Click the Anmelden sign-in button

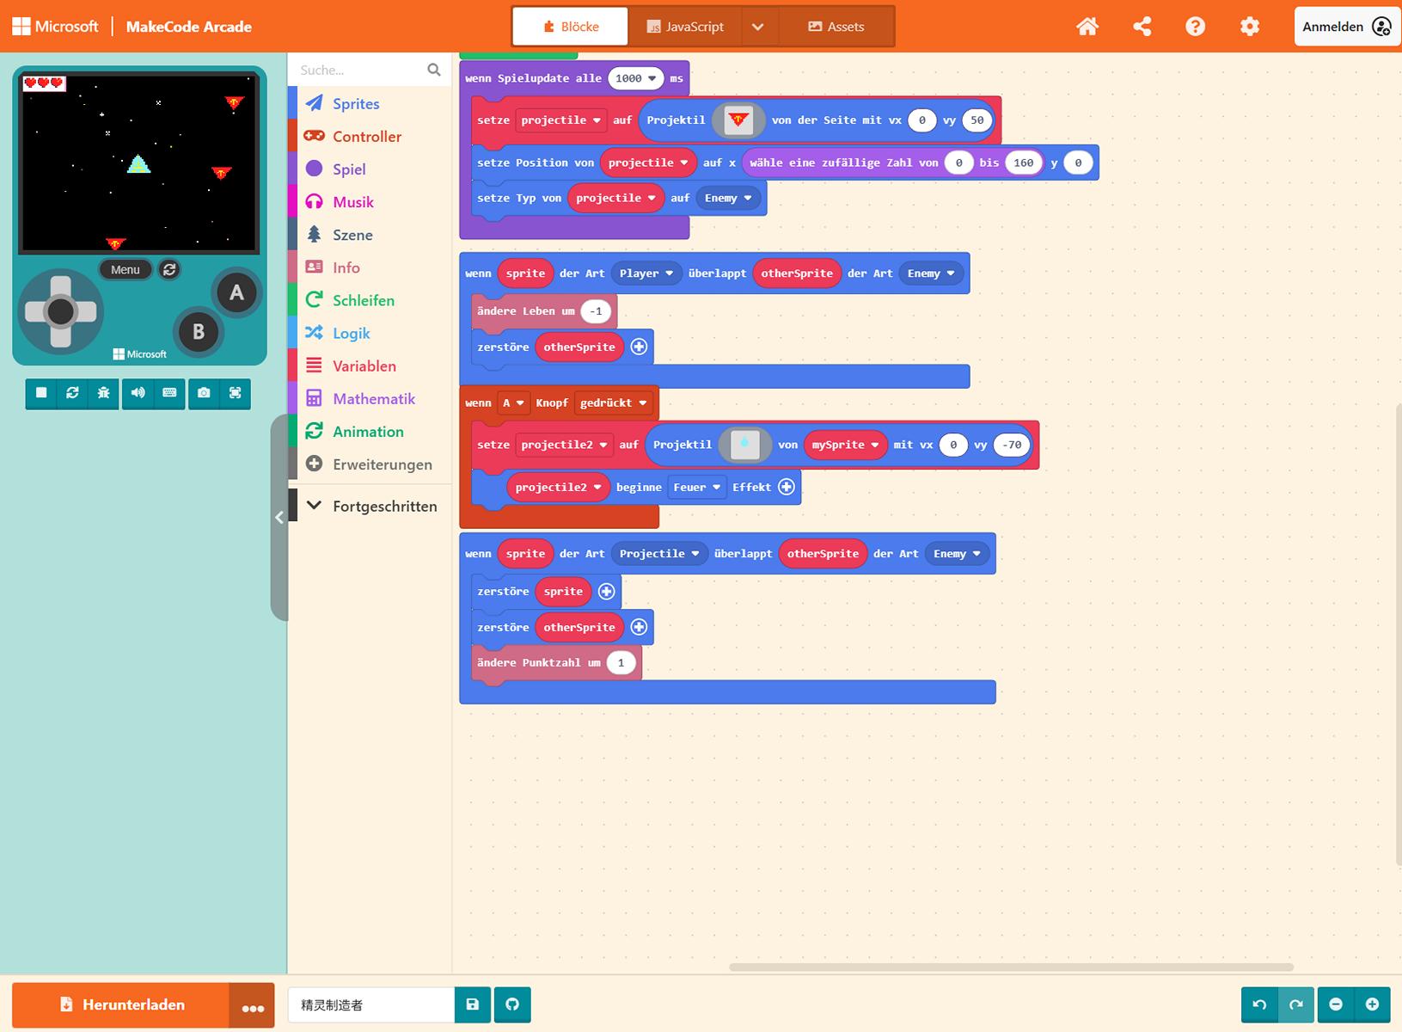tap(1345, 27)
